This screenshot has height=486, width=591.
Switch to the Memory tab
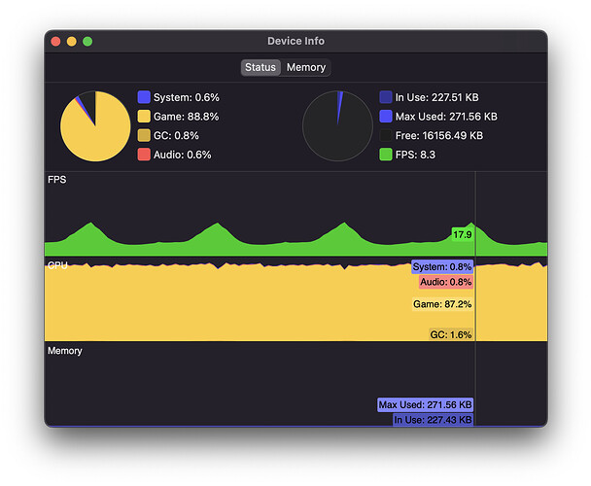click(305, 67)
